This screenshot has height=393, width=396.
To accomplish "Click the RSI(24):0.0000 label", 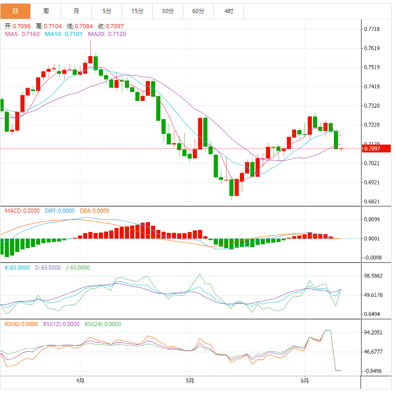I will 103,324.
